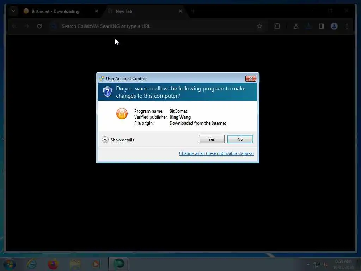Close the BitComet - Downloading tab

97,11
